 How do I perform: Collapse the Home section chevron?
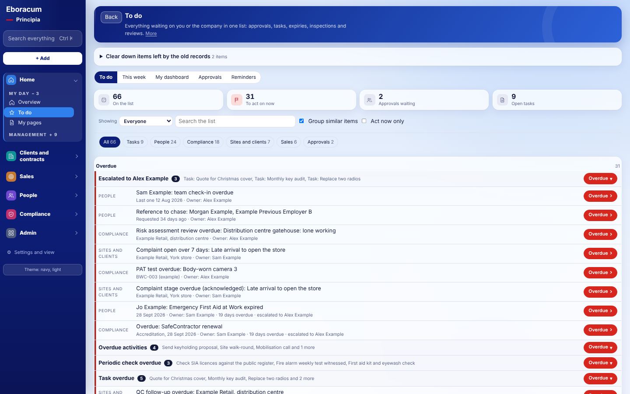(x=76, y=81)
